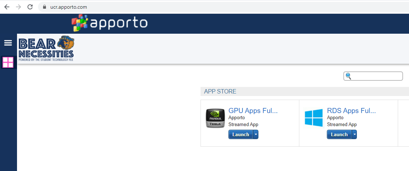The height and width of the screenshot is (171, 409).
Task: Open the hamburger menu in the sidebar
Action: [x=8, y=43]
